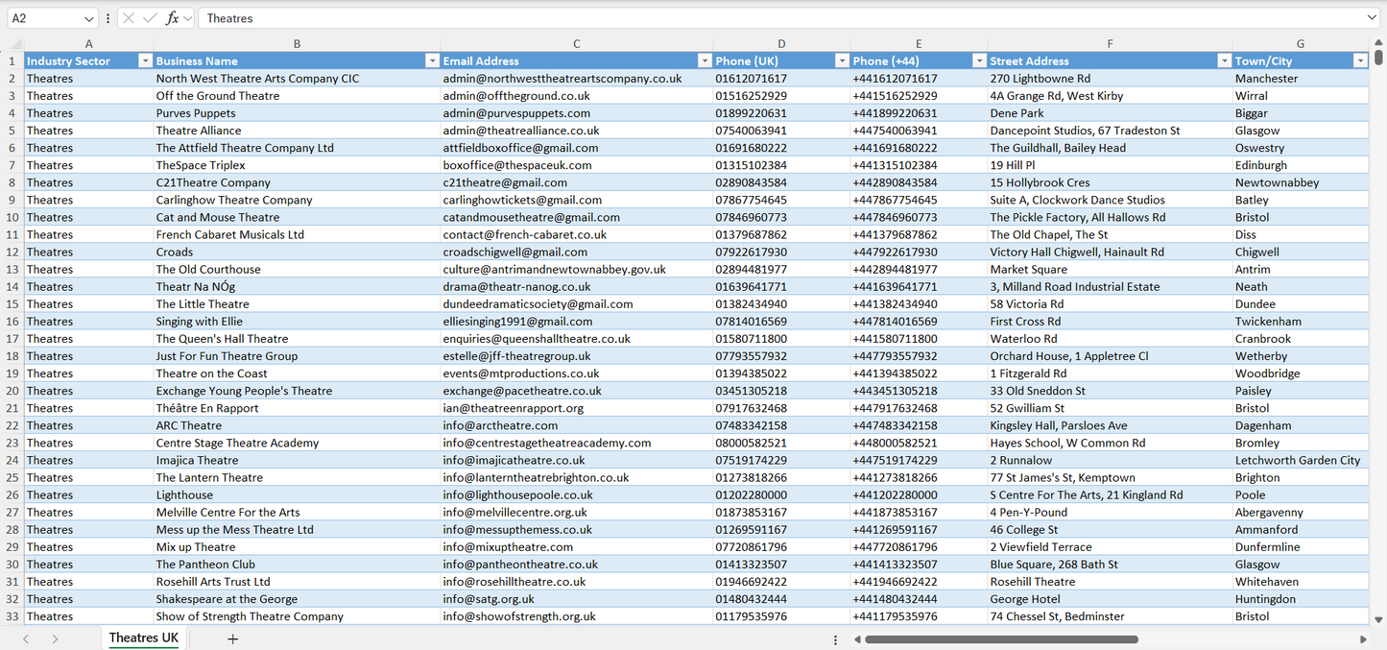Select email 'attfieldboxoffice@gmail.com'

click(x=576, y=147)
